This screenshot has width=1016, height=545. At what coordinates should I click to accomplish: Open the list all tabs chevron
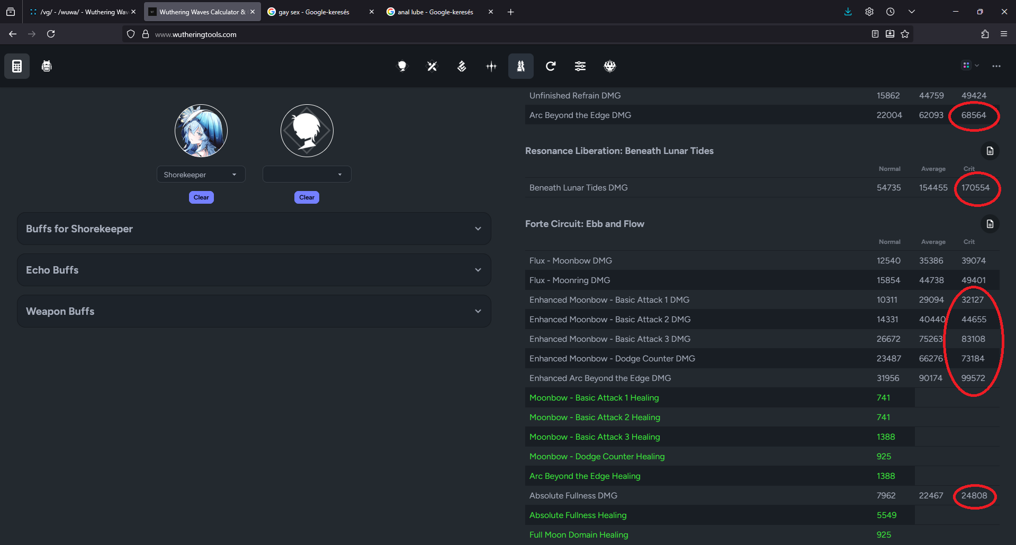(912, 12)
